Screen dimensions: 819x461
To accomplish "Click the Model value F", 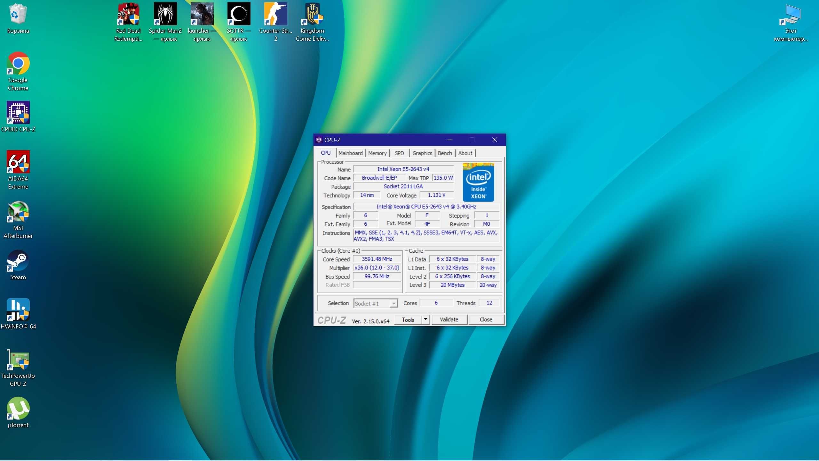I will [x=427, y=215].
